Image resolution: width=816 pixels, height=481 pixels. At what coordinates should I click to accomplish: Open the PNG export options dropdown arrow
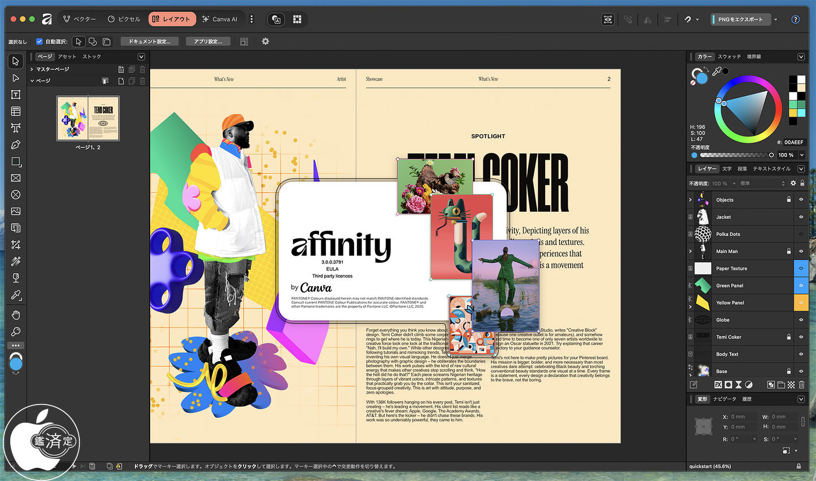click(776, 19)
